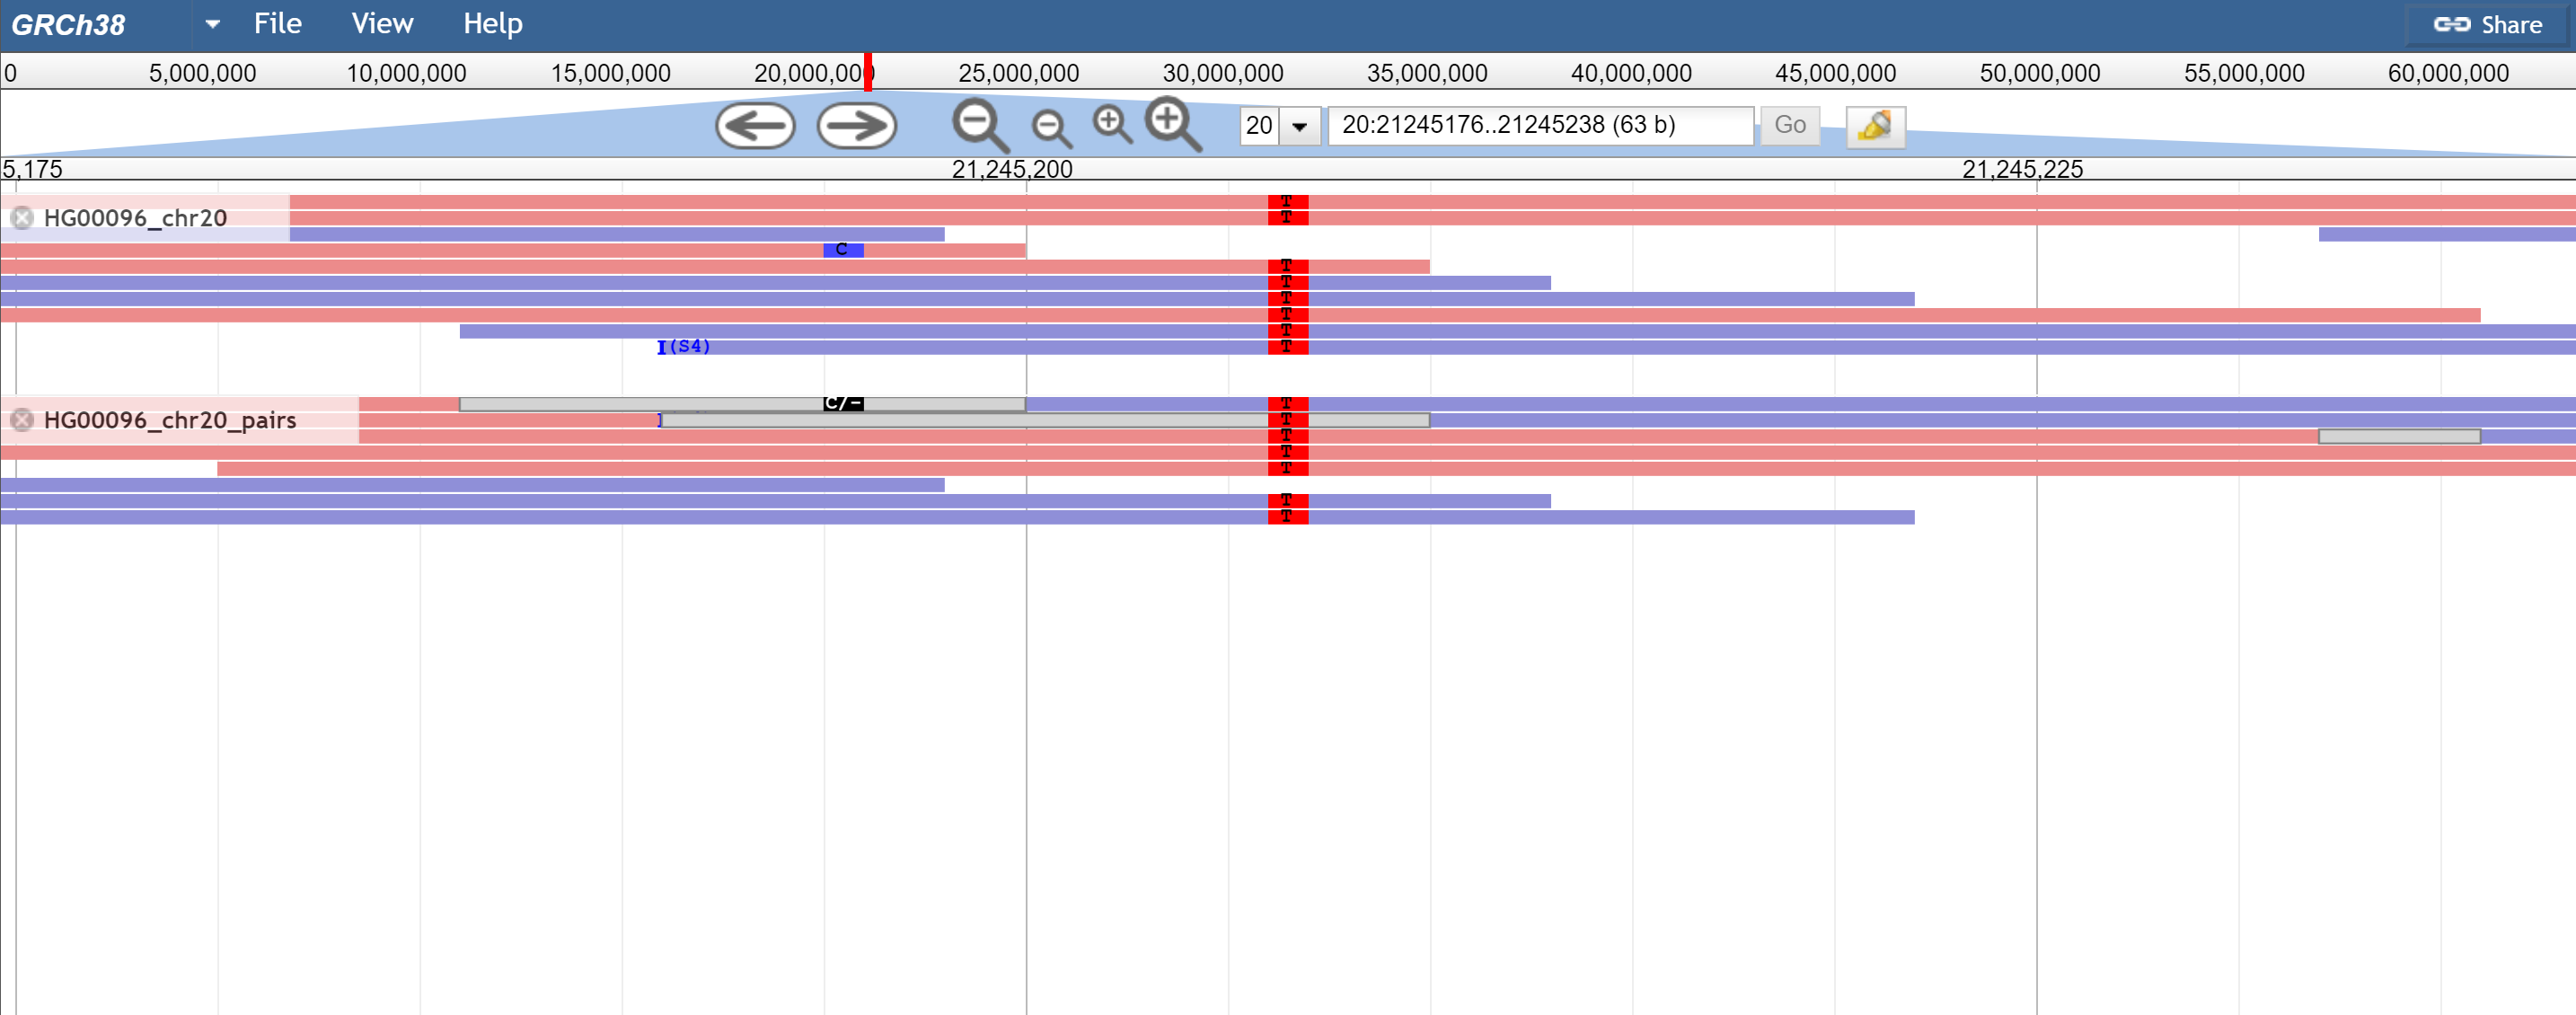Click 40,000,000 on the overview ruler
The height and width of the screenshot is (1015, 2576).
pyautogui.click(x=1631, y=73)
